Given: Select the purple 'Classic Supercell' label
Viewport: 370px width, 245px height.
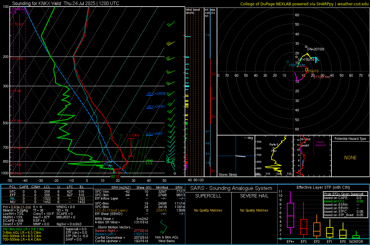Looking at the screenshot, I should point(320,144).
